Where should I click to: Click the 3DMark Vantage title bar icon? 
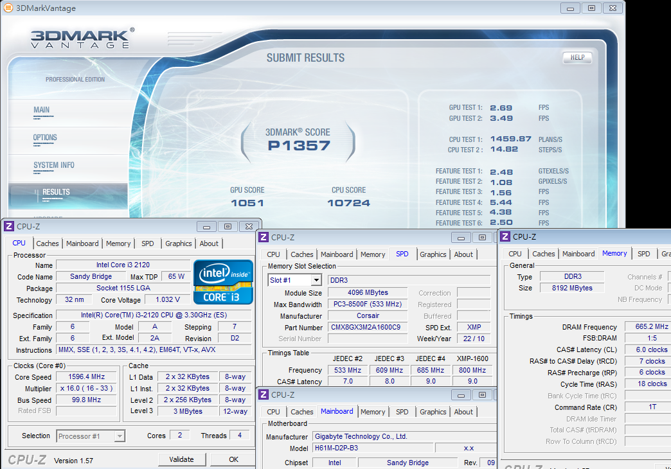click(8, 8)
